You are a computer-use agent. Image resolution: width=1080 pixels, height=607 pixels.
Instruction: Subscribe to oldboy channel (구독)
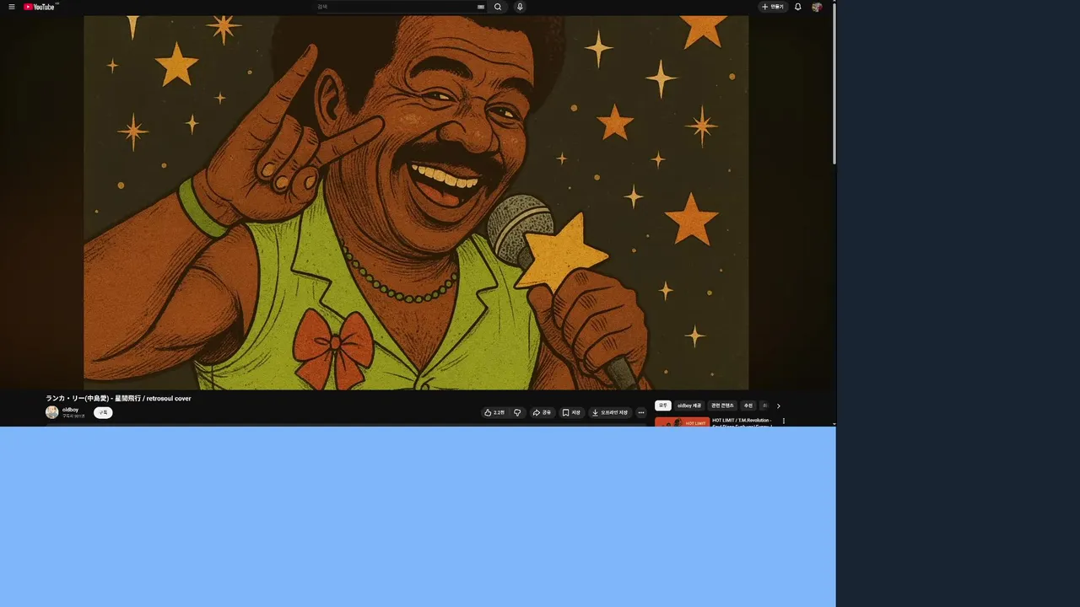click(x=103, y=412)
